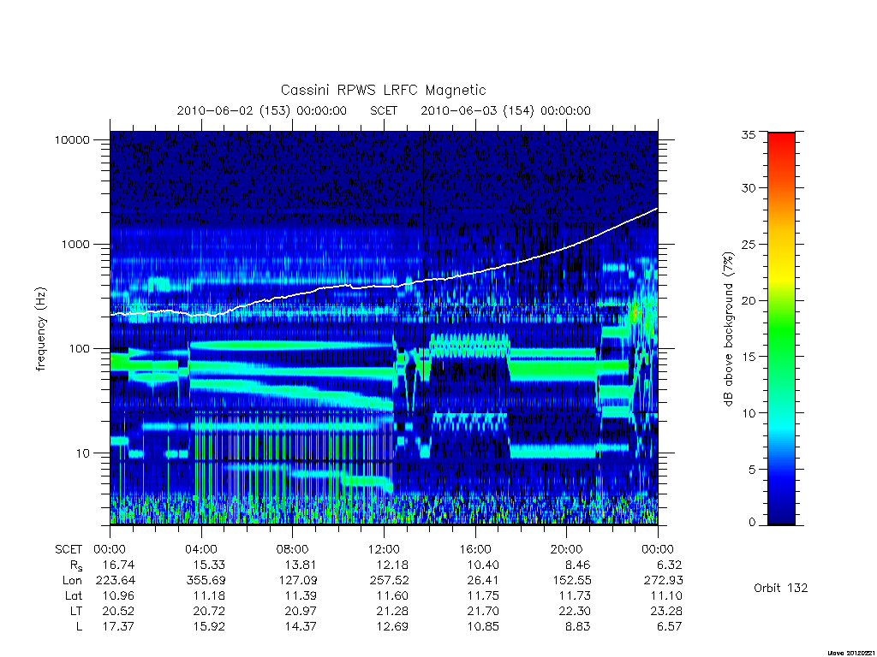
Task: Click the L value 6.57
Action: [x=670, y=627]
